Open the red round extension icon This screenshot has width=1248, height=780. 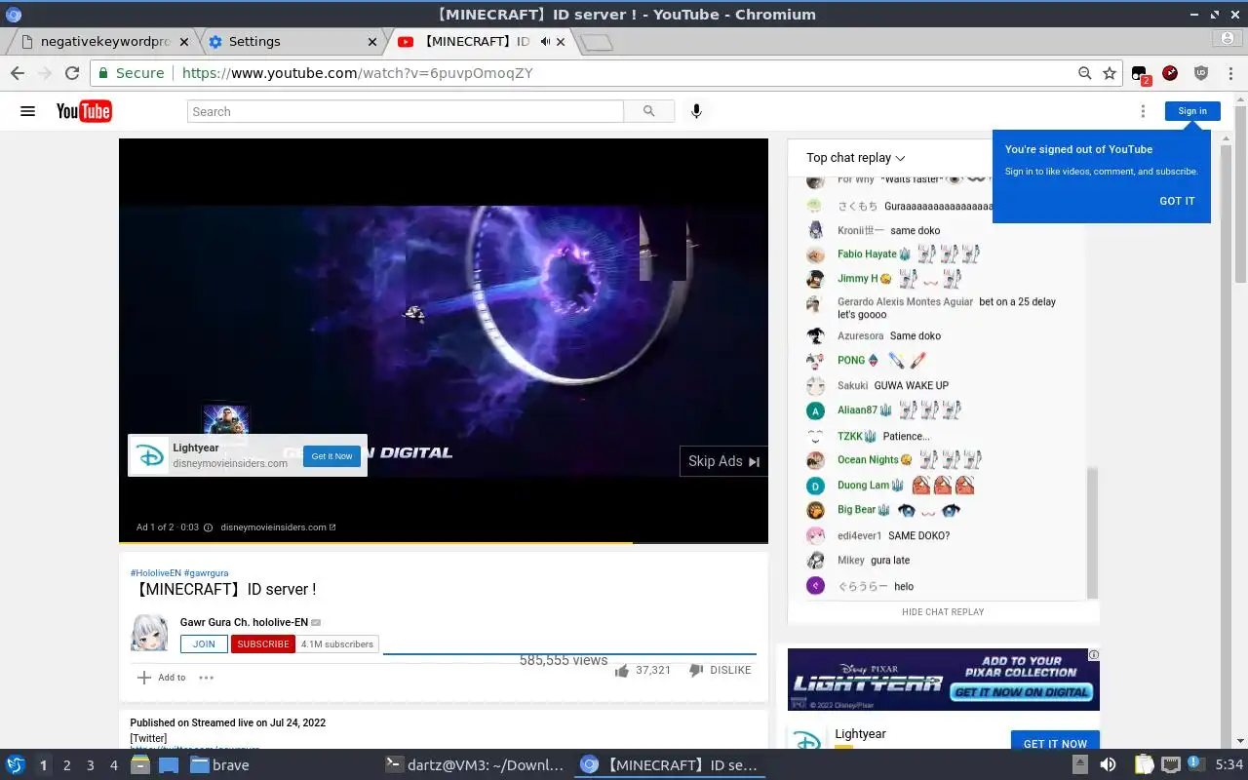(1170, 73)
